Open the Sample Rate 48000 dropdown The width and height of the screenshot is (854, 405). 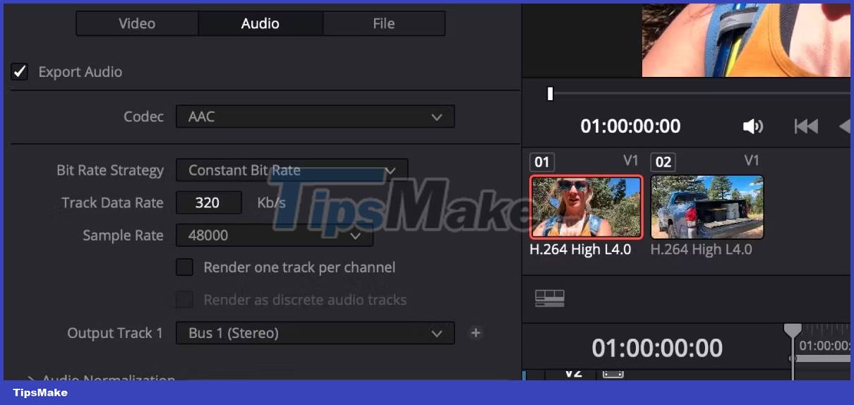[274, 236]
